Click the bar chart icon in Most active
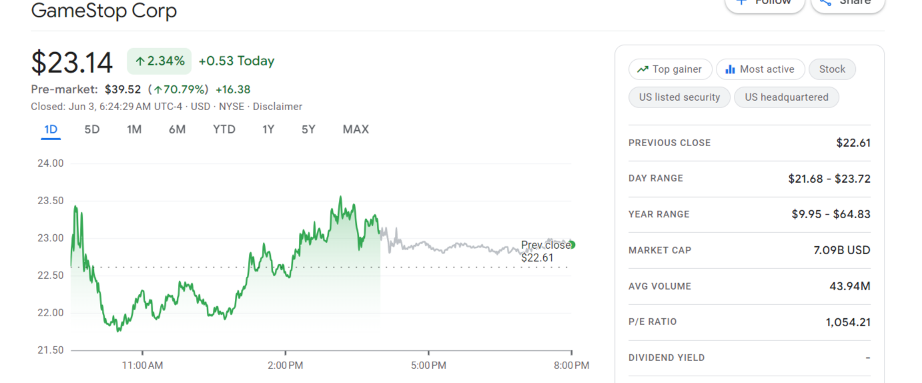The image size is (922, 383). pyautogui.click(x=730, y=69)
